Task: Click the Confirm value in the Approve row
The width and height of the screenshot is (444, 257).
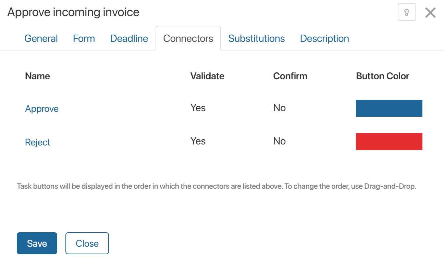Action: tap(279, 108)
